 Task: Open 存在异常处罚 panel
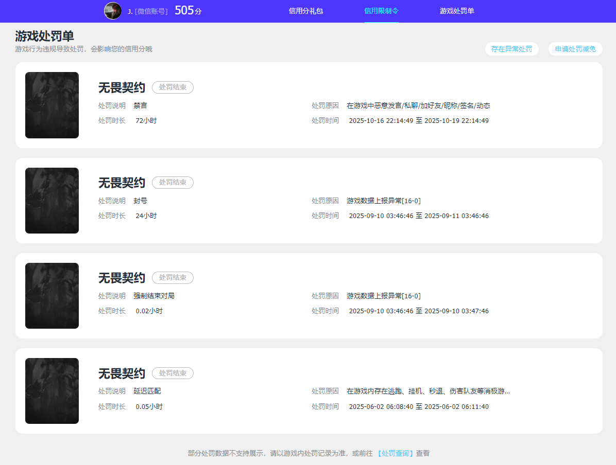pos(511,49)
